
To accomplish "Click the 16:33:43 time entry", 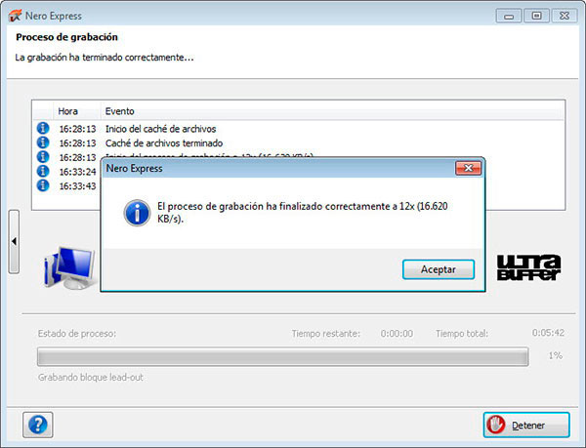I will pos(78,185).
